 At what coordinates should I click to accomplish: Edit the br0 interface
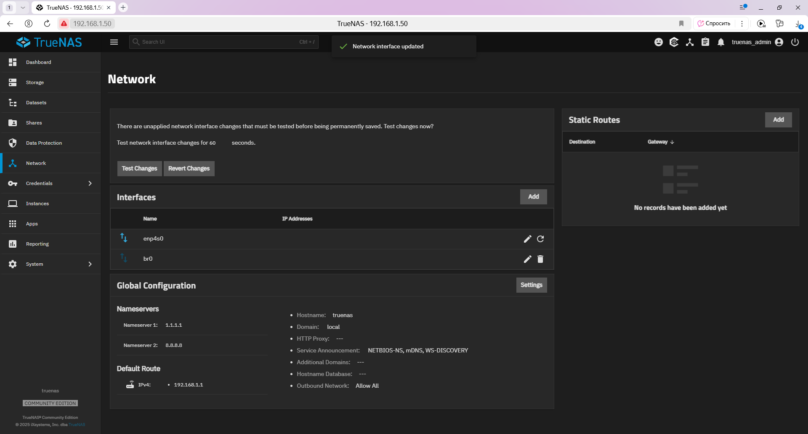527,259
